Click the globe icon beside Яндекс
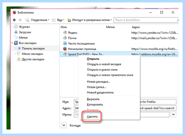Viewport: 185px width, 136px height. tap(65, 32)
